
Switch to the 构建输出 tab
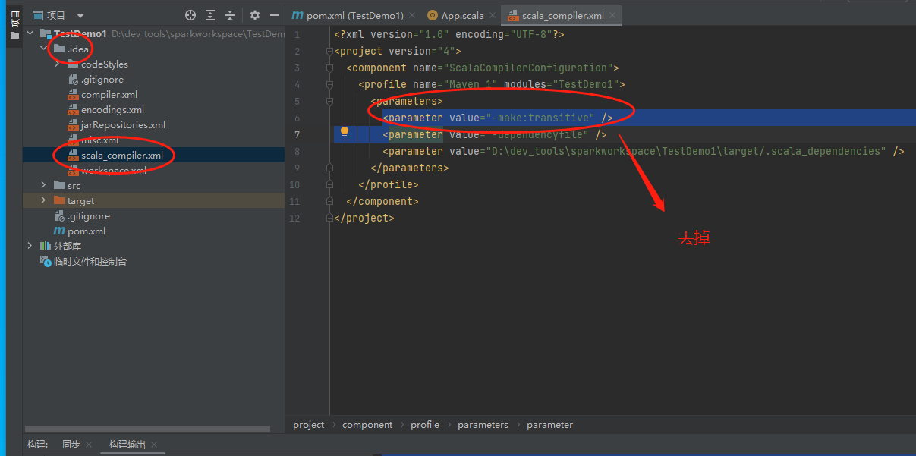[x=127, y=445]
